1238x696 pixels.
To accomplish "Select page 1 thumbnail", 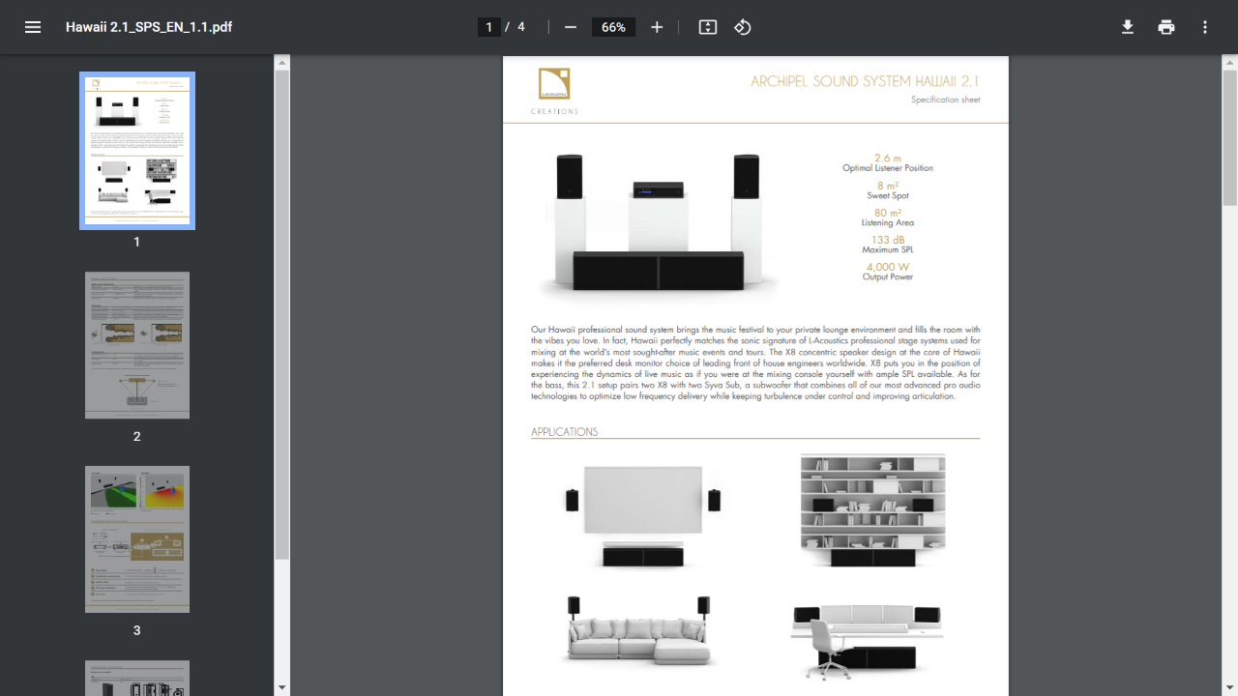I will pos(137,151).
